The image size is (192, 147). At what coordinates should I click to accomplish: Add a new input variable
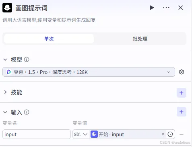[x=182, y=112]
